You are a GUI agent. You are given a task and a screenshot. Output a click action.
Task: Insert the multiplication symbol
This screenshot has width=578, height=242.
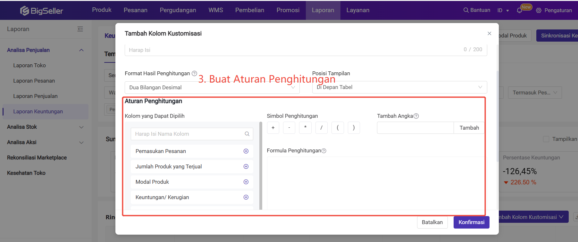click(x=305, y=128)
